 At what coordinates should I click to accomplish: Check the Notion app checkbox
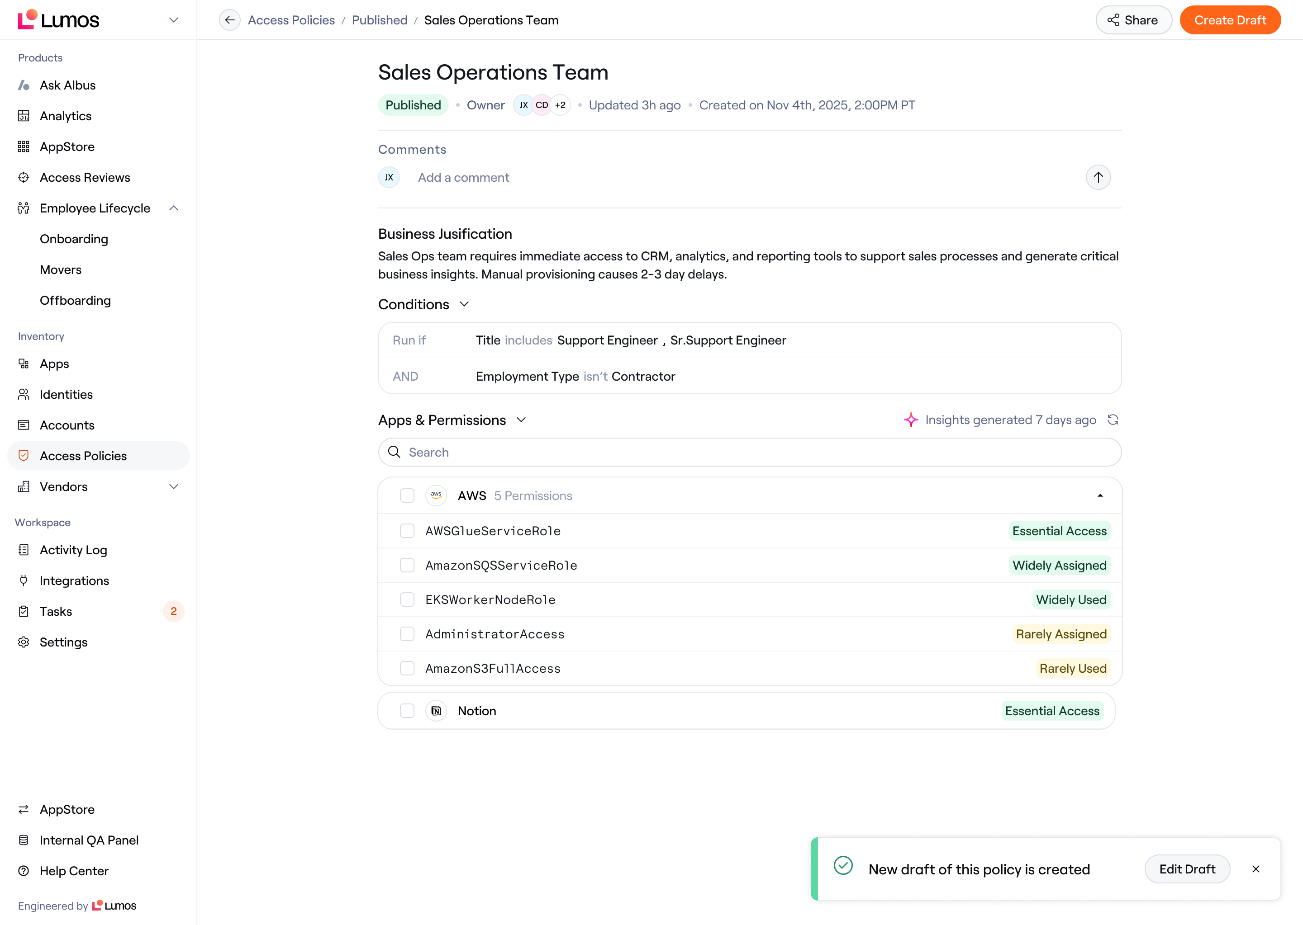[x=407, y=711]
